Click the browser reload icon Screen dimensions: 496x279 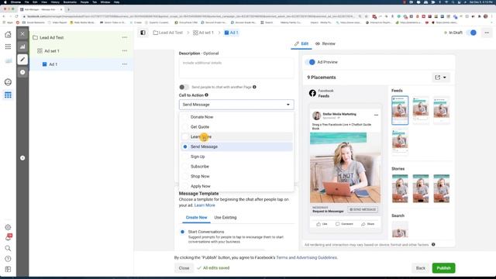[16, 16]
